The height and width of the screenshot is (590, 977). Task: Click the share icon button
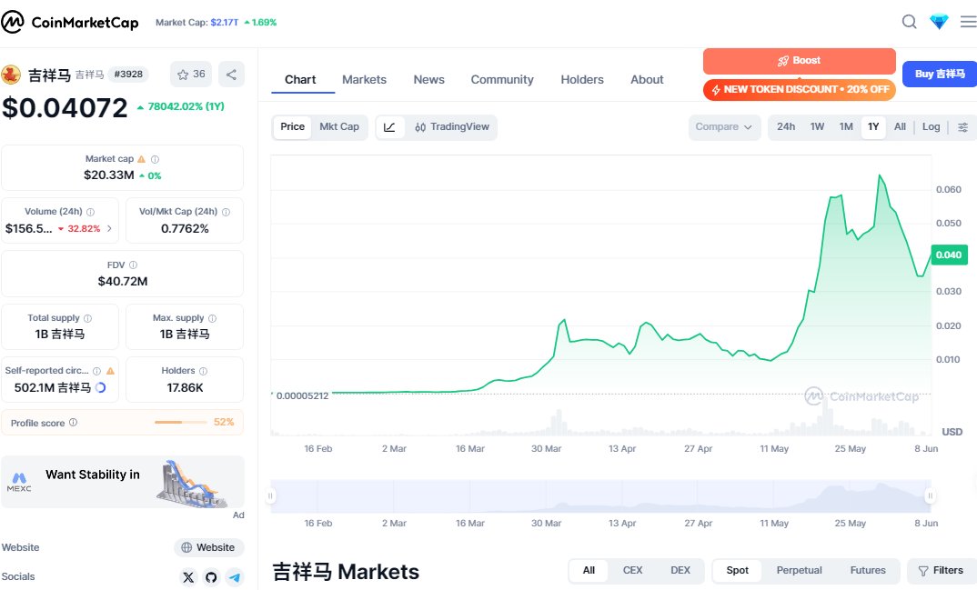tap(231, 74)
